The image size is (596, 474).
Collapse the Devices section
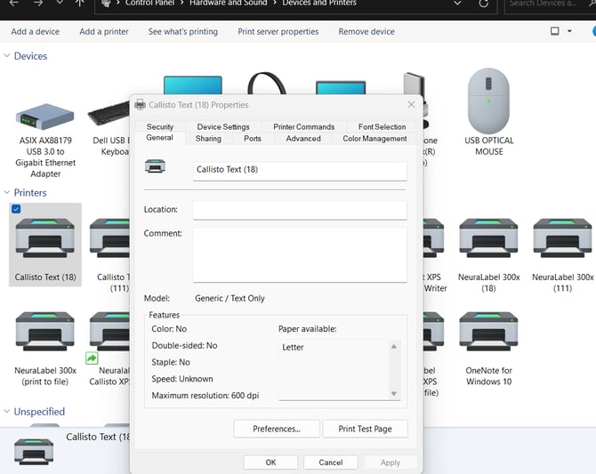tap(7, 56)
